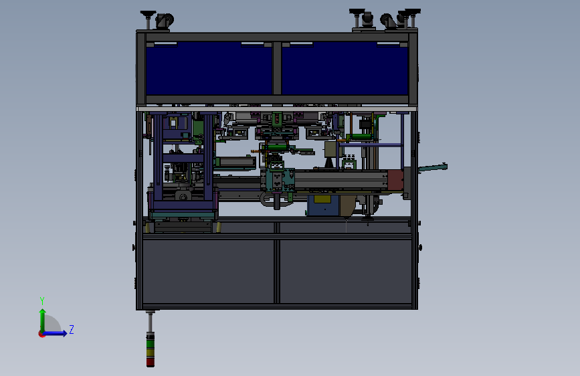Select the blue motor box under the conveyor

point(324,205)
